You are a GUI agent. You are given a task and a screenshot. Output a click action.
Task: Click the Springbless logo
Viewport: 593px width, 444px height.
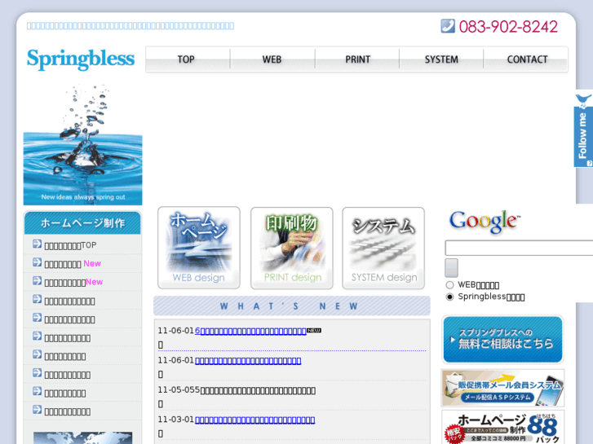pos(81,59)
